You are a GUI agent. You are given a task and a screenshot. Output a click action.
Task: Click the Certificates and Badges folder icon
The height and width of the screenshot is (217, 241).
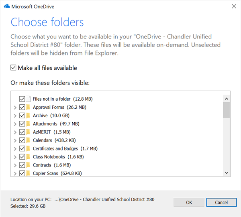(x=28, y=148)
